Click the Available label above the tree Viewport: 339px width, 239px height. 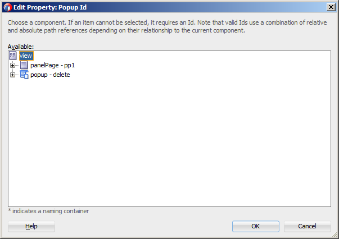tap(21, 47)
